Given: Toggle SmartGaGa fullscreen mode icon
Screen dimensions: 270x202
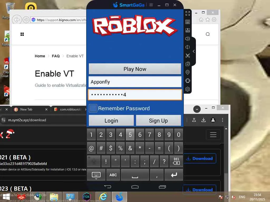Looking at the screenshot, I should click(x=188, y=13).
